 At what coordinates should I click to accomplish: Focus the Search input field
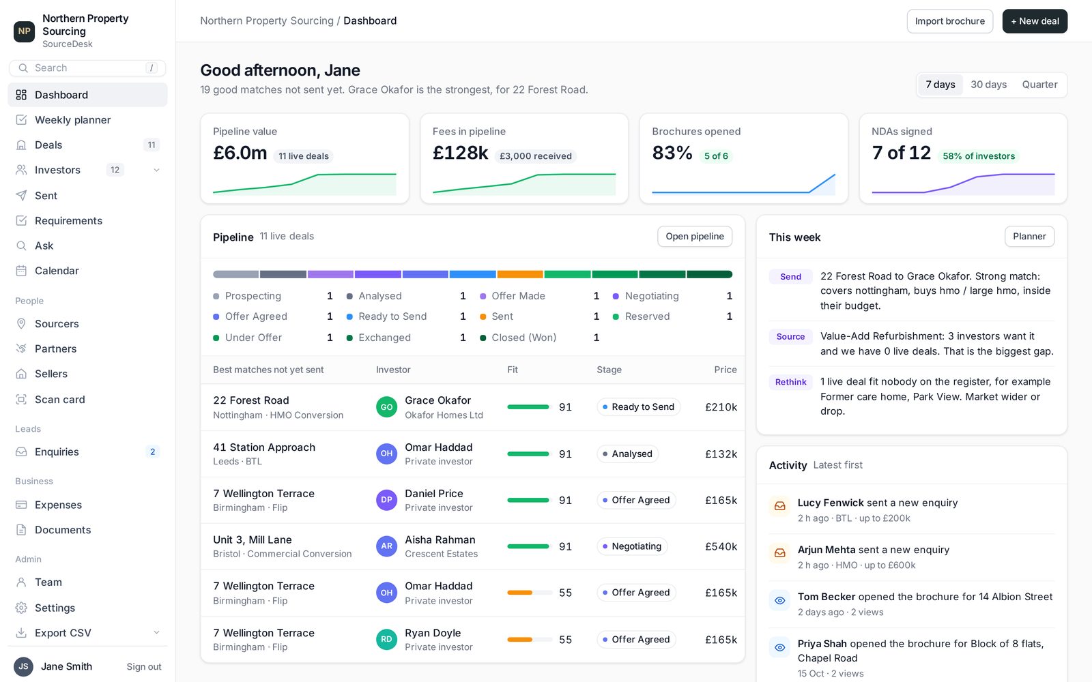(x=87, y=68)
